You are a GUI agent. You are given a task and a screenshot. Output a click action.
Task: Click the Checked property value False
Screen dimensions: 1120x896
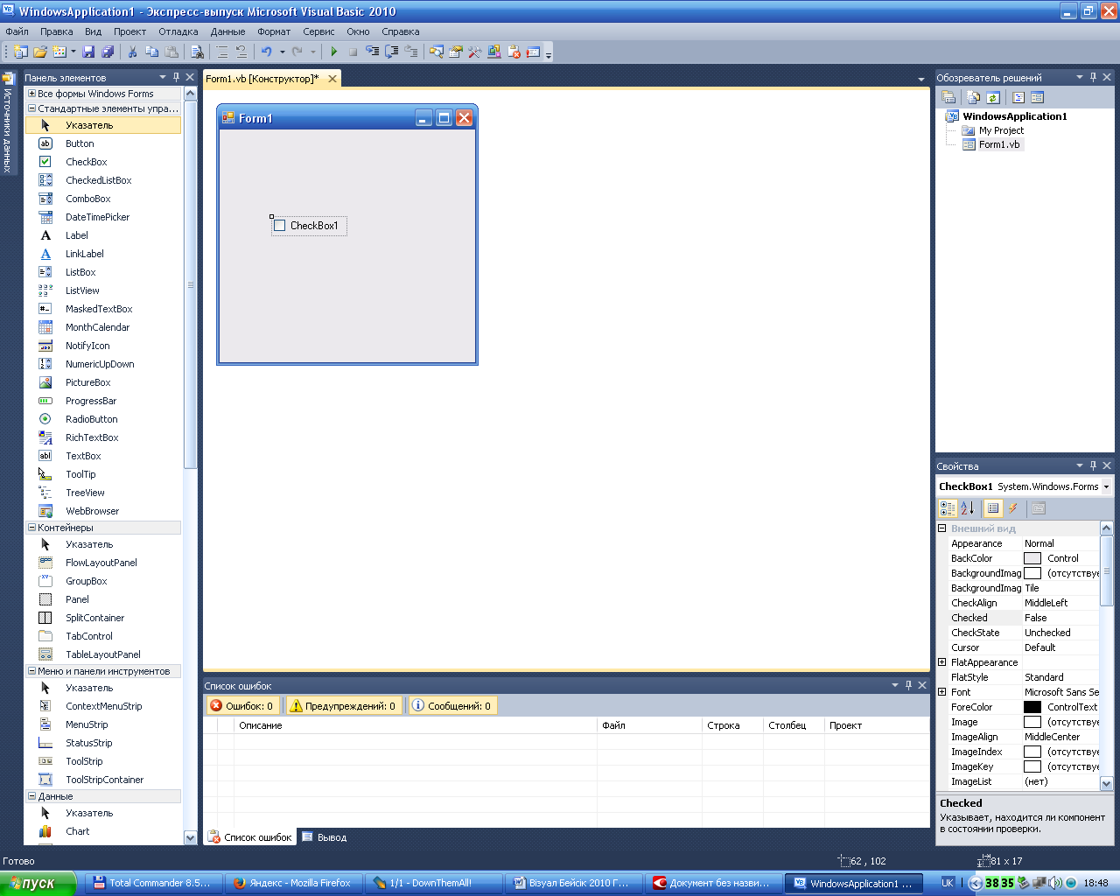1060,618
